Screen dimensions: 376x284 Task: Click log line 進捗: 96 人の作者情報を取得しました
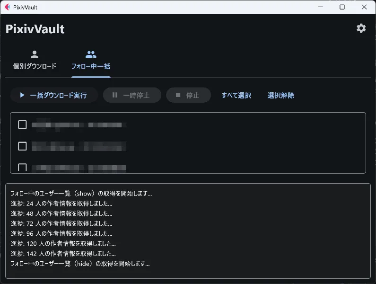click(61, 233)
